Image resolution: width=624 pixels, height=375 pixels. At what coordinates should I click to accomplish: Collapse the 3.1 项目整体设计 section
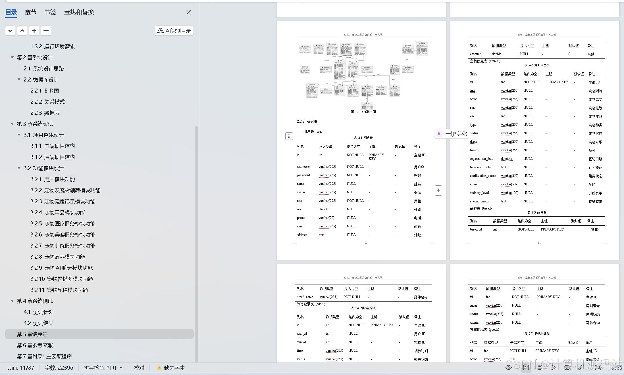tap(19, 135)
